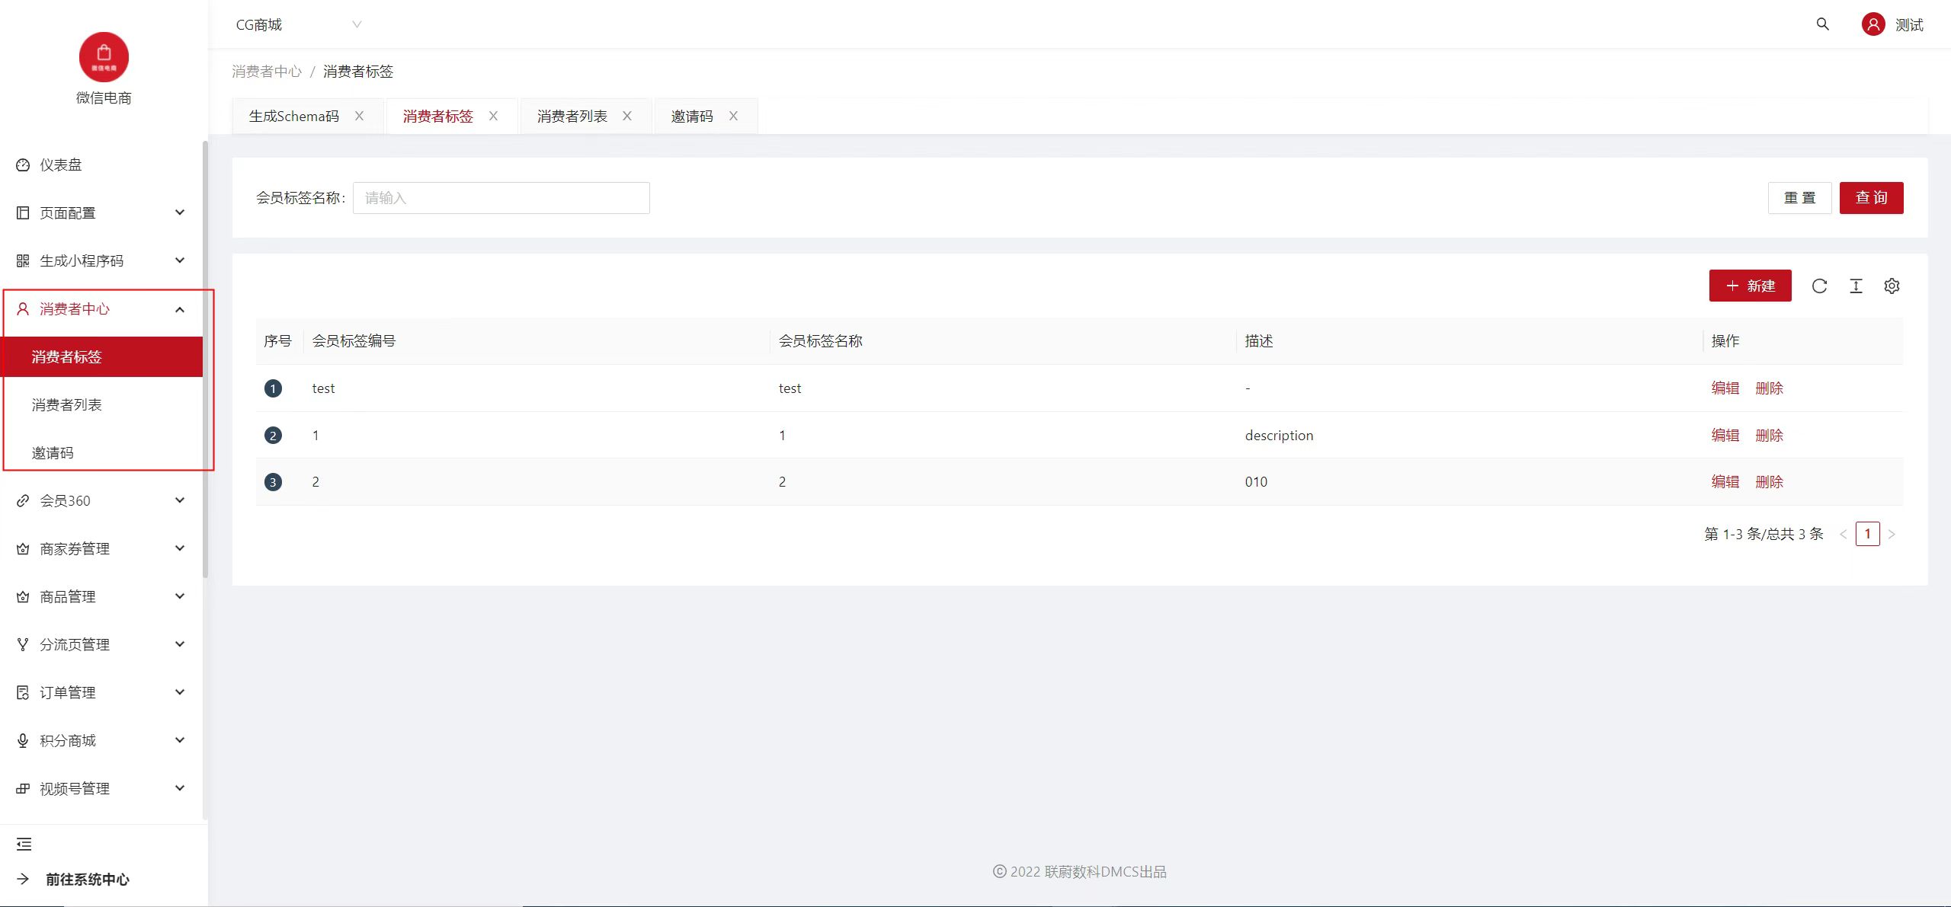Viewport: 1951px width, 907px height.
Task: Close the 生成Schema码 tab
Action: (x=359, y=116)
